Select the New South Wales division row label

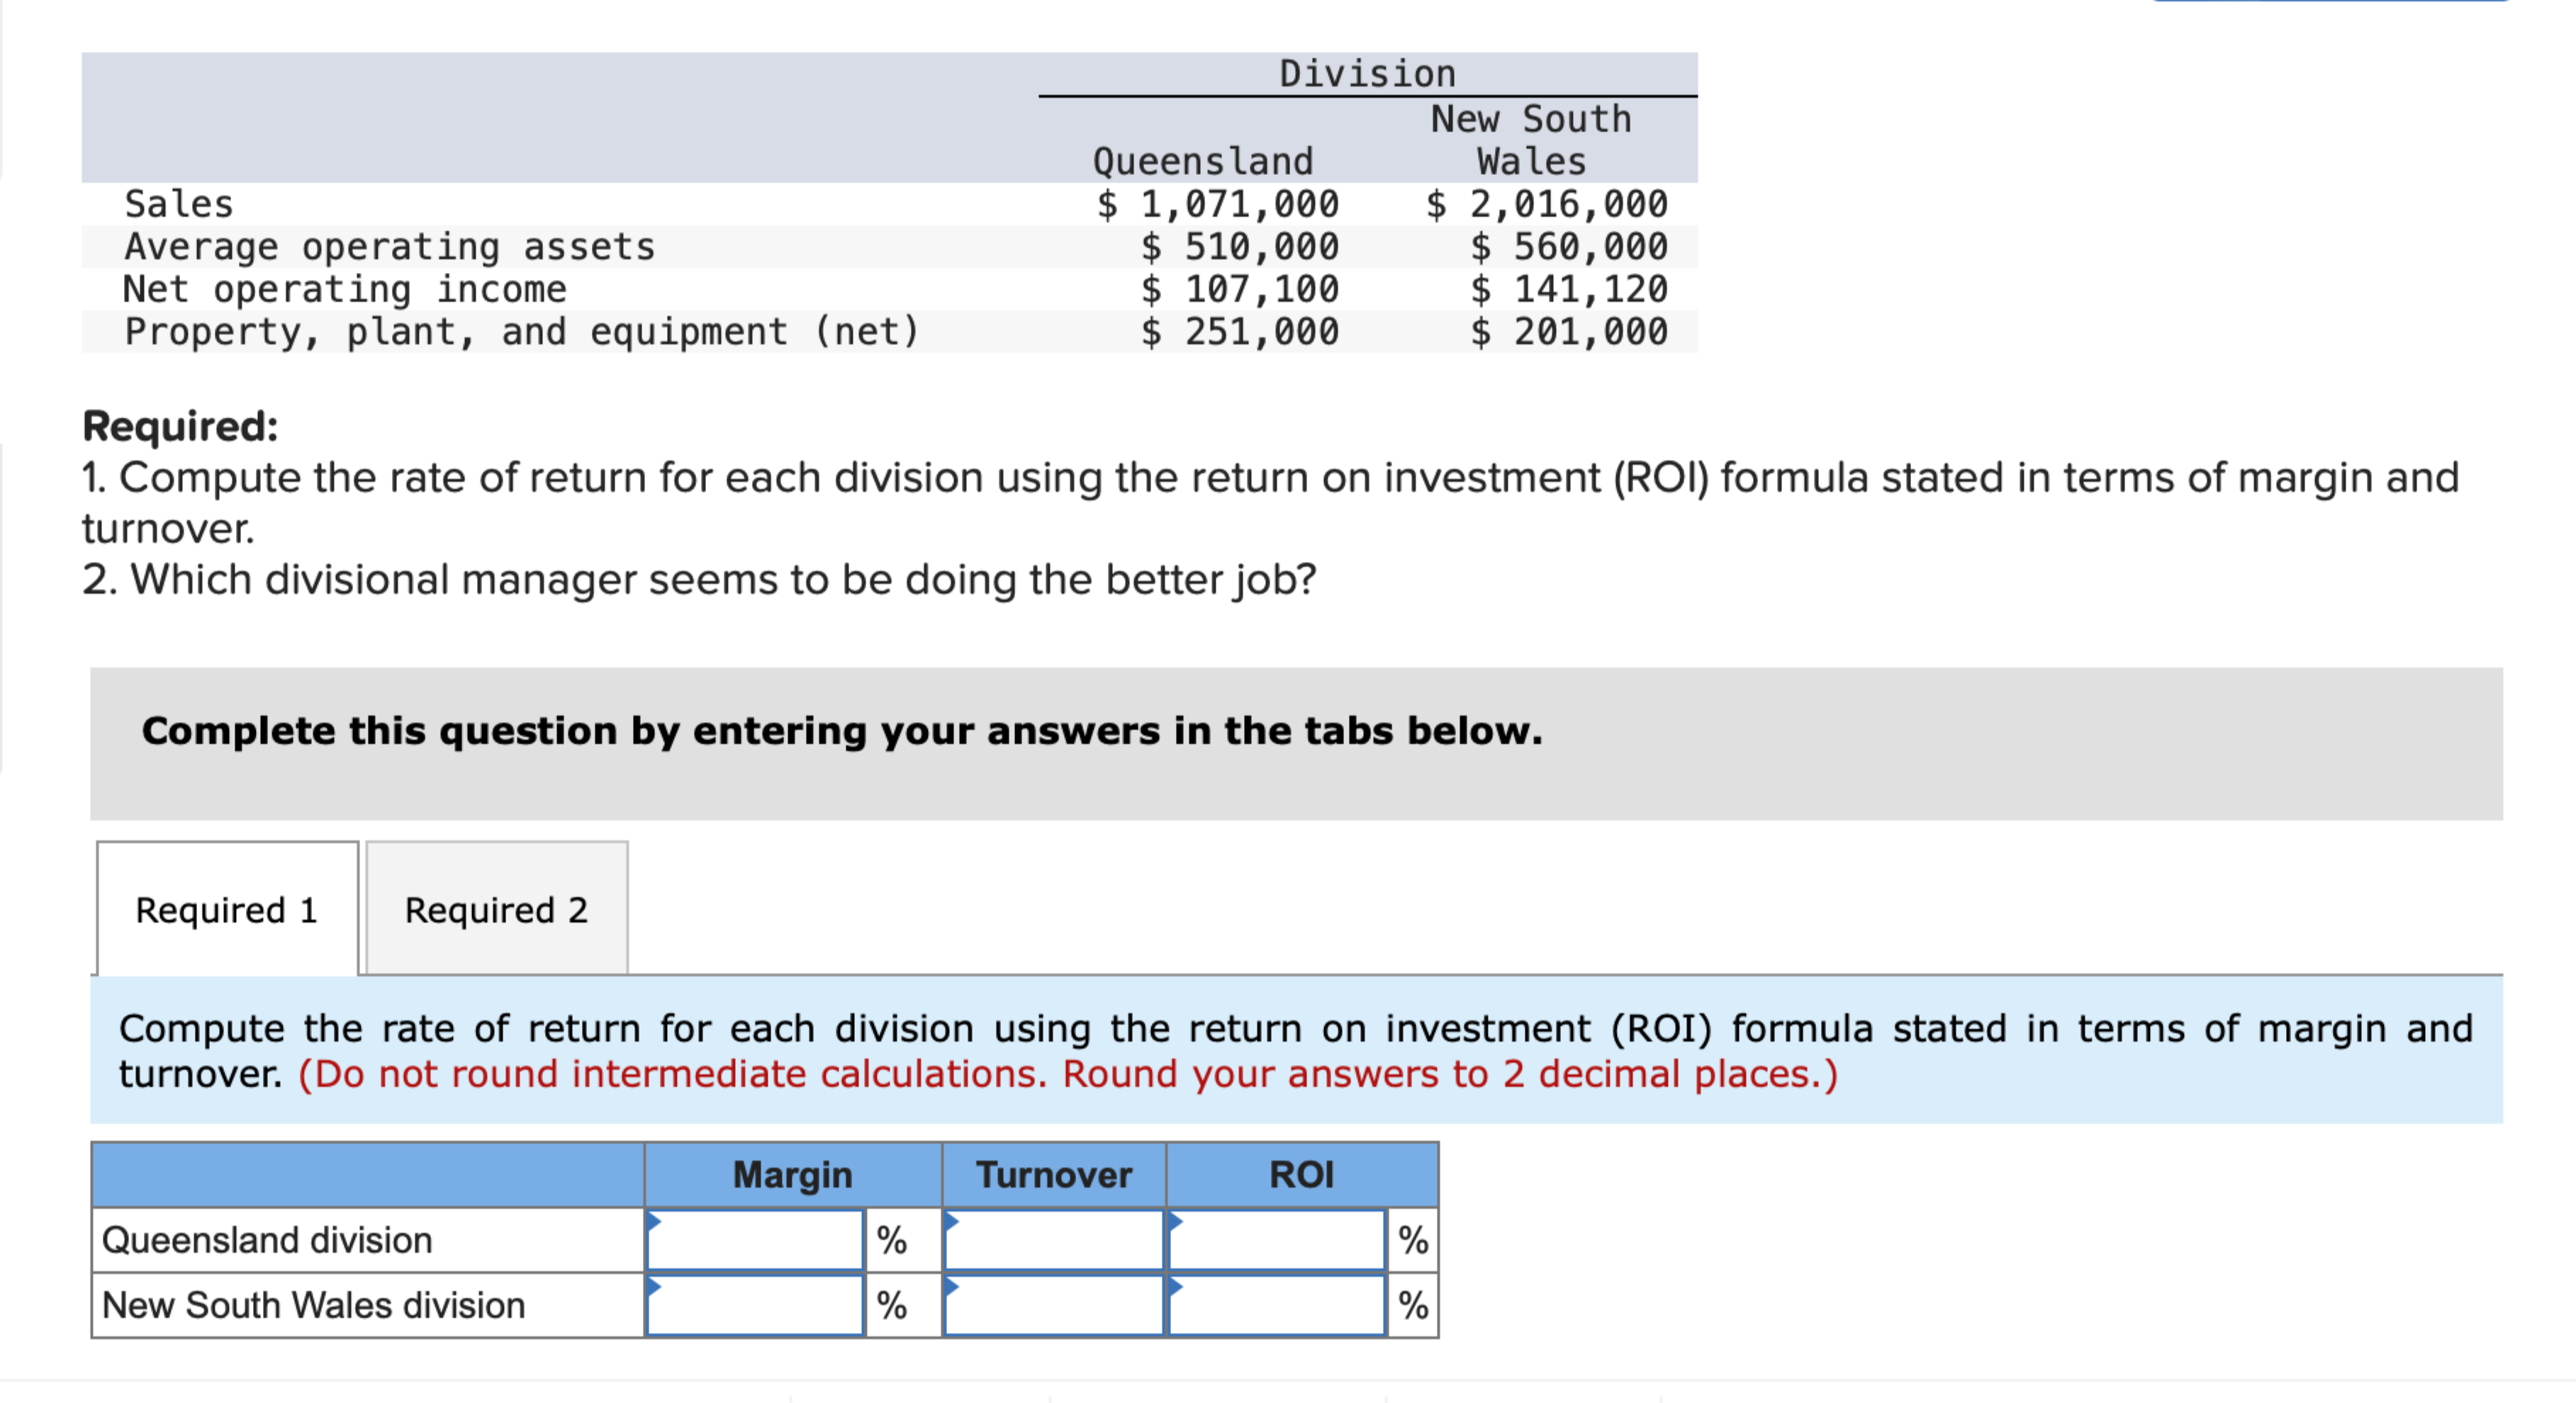point(313,1305)
